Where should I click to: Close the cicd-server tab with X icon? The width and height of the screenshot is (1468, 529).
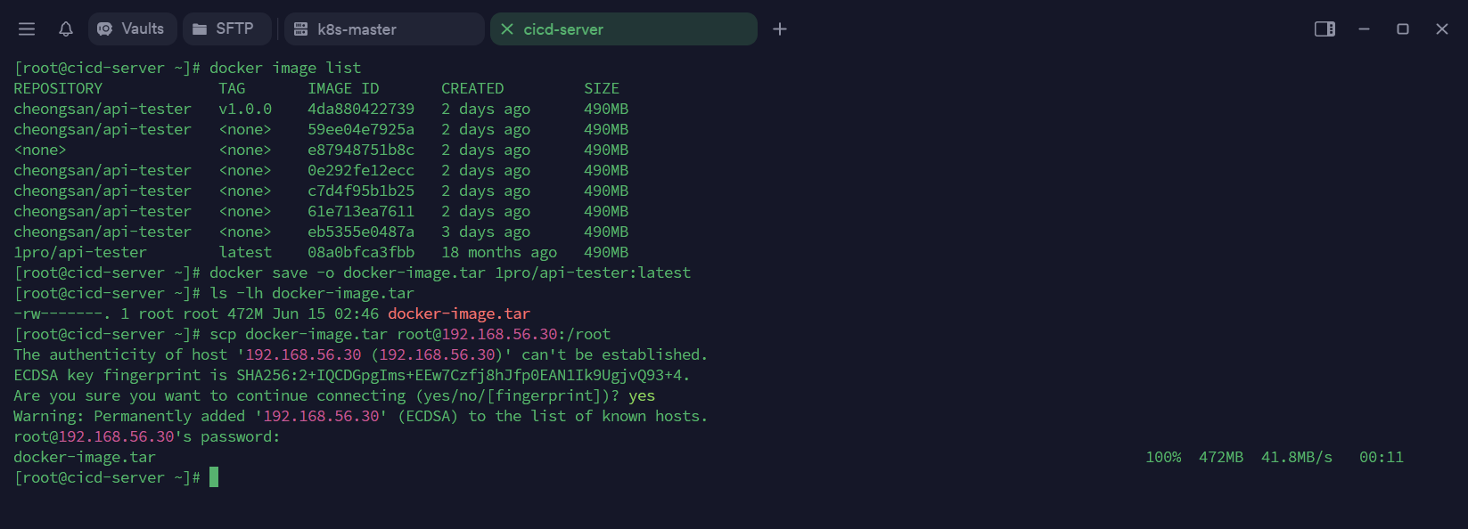coord(507,29)
